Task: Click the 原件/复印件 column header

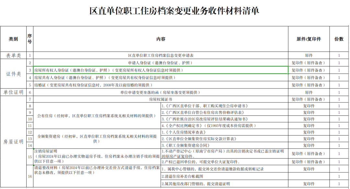Action: click(x=309, y=39)
